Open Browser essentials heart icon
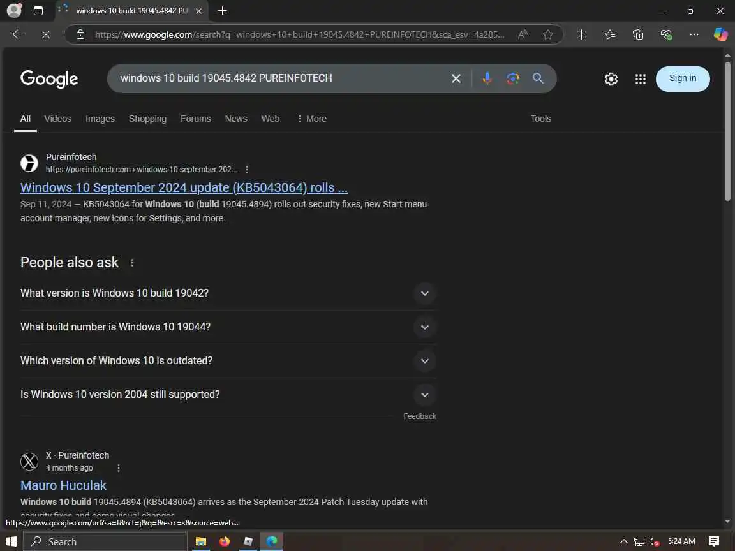This screenshot has width=735, height=551. (x=666, y=34)
